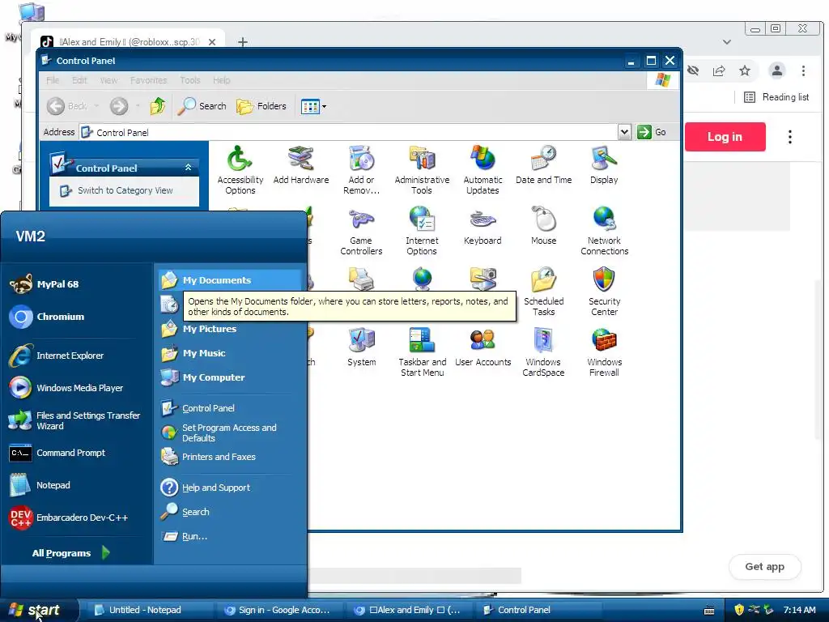Click the Up folder toolbar icon
Image resolution: width=829 pixels, height=622 pixels.
pos(158,106)
